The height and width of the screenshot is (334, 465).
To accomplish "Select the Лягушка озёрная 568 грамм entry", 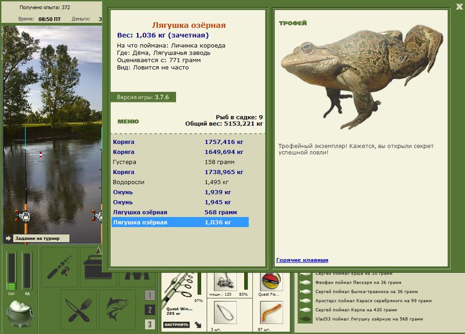I will 180,212.
